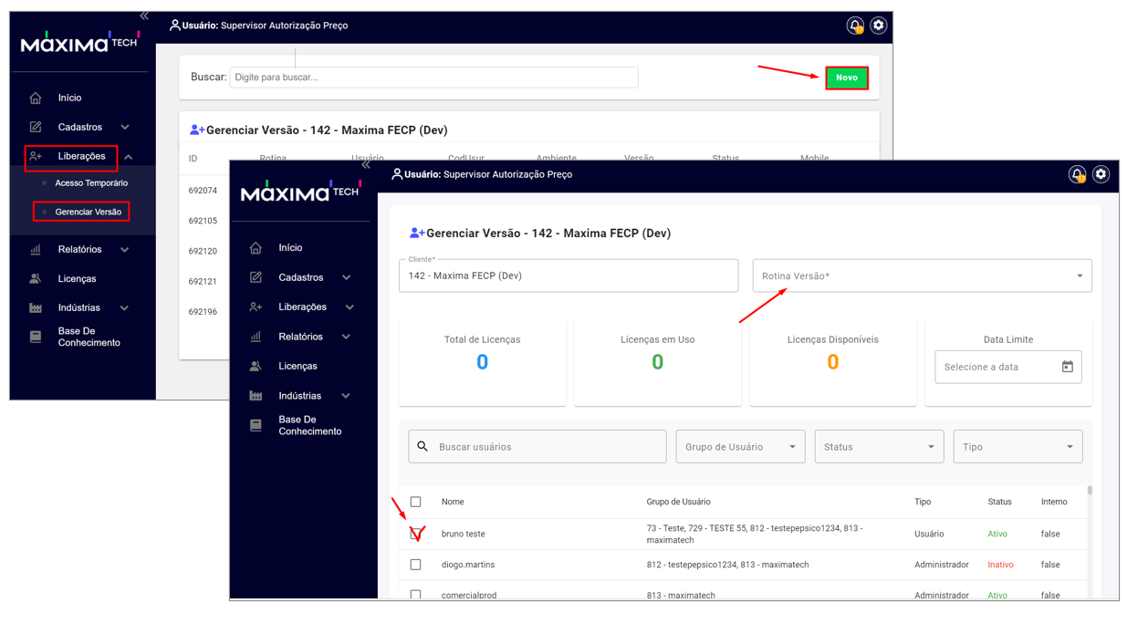The image size is (1148, 634).
Task: Click the Indústrias factory icon in front sidebar
Action: click(x=256, y=396)
